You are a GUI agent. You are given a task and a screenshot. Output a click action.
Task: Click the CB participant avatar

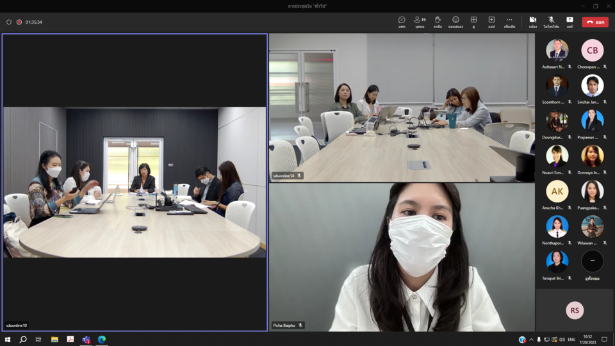592,51
